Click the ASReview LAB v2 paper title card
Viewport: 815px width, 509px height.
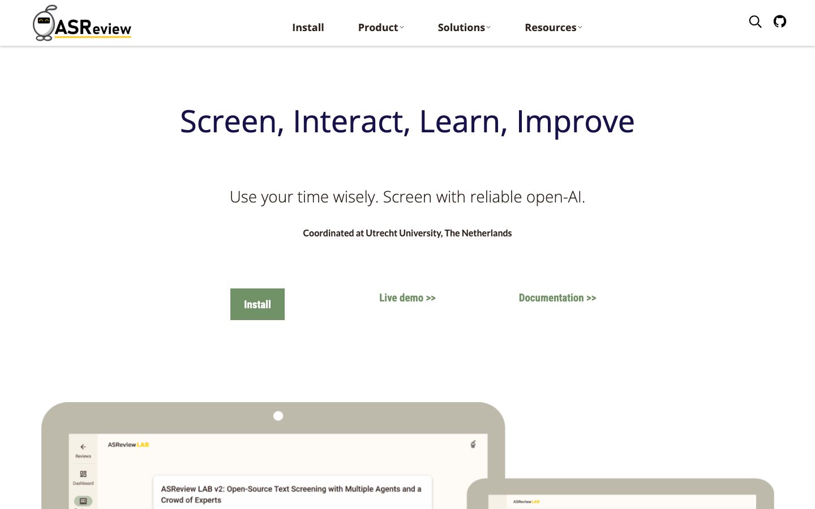[292, 493]
